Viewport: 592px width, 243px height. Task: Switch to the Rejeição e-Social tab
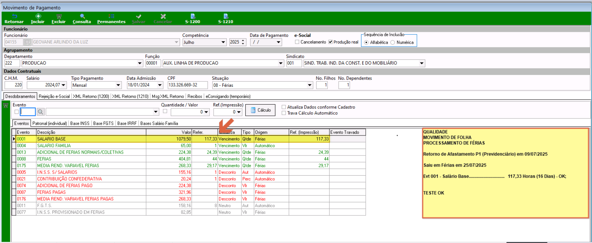tap(54, 96)
